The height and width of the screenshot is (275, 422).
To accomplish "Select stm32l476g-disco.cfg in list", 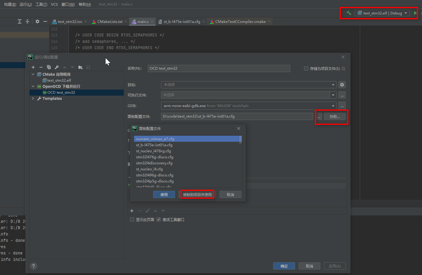I will coord(187,157).
